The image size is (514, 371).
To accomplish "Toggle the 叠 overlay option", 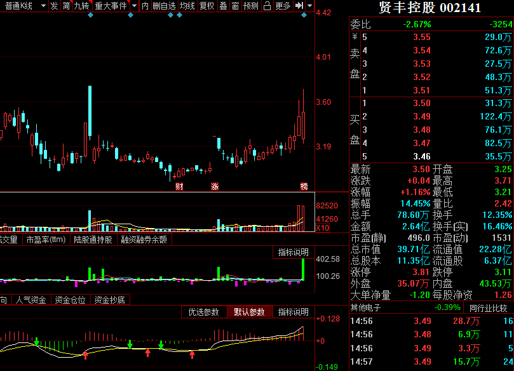I will (222, 6).
